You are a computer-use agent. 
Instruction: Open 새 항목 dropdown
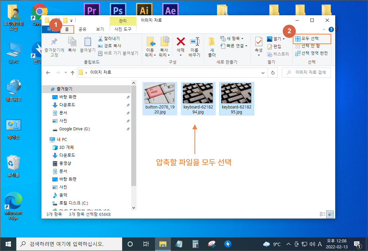pyautogui.click(x=232, y=38)
